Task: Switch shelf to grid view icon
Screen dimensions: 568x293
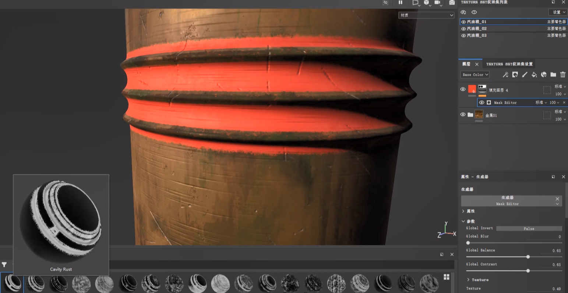Action: click(447, 277)
